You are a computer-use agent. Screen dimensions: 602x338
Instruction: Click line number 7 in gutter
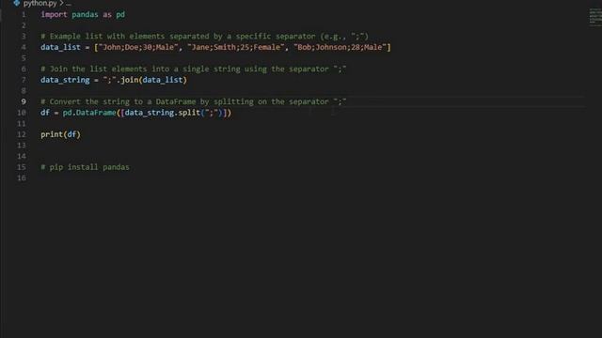pyautogui.click(x=24, y=80)
